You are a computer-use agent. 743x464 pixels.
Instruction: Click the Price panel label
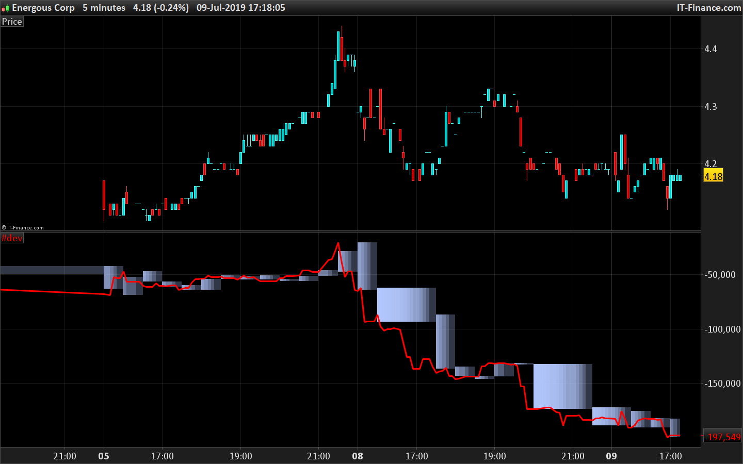[12, 22]
